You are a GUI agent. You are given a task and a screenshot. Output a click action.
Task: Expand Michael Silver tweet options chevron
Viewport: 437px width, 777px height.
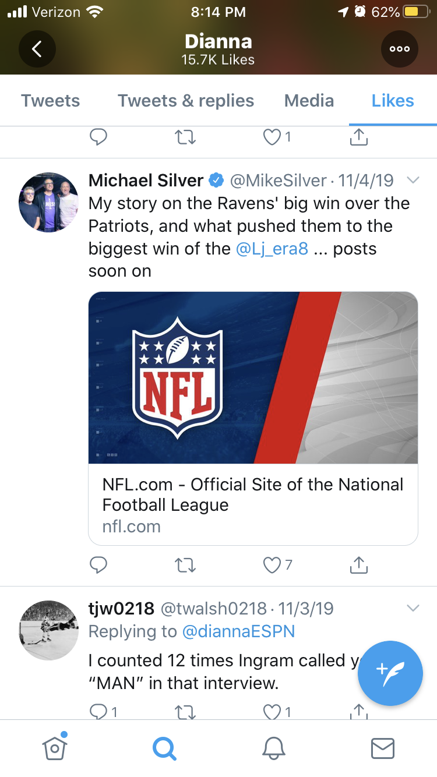coord(413,181)
